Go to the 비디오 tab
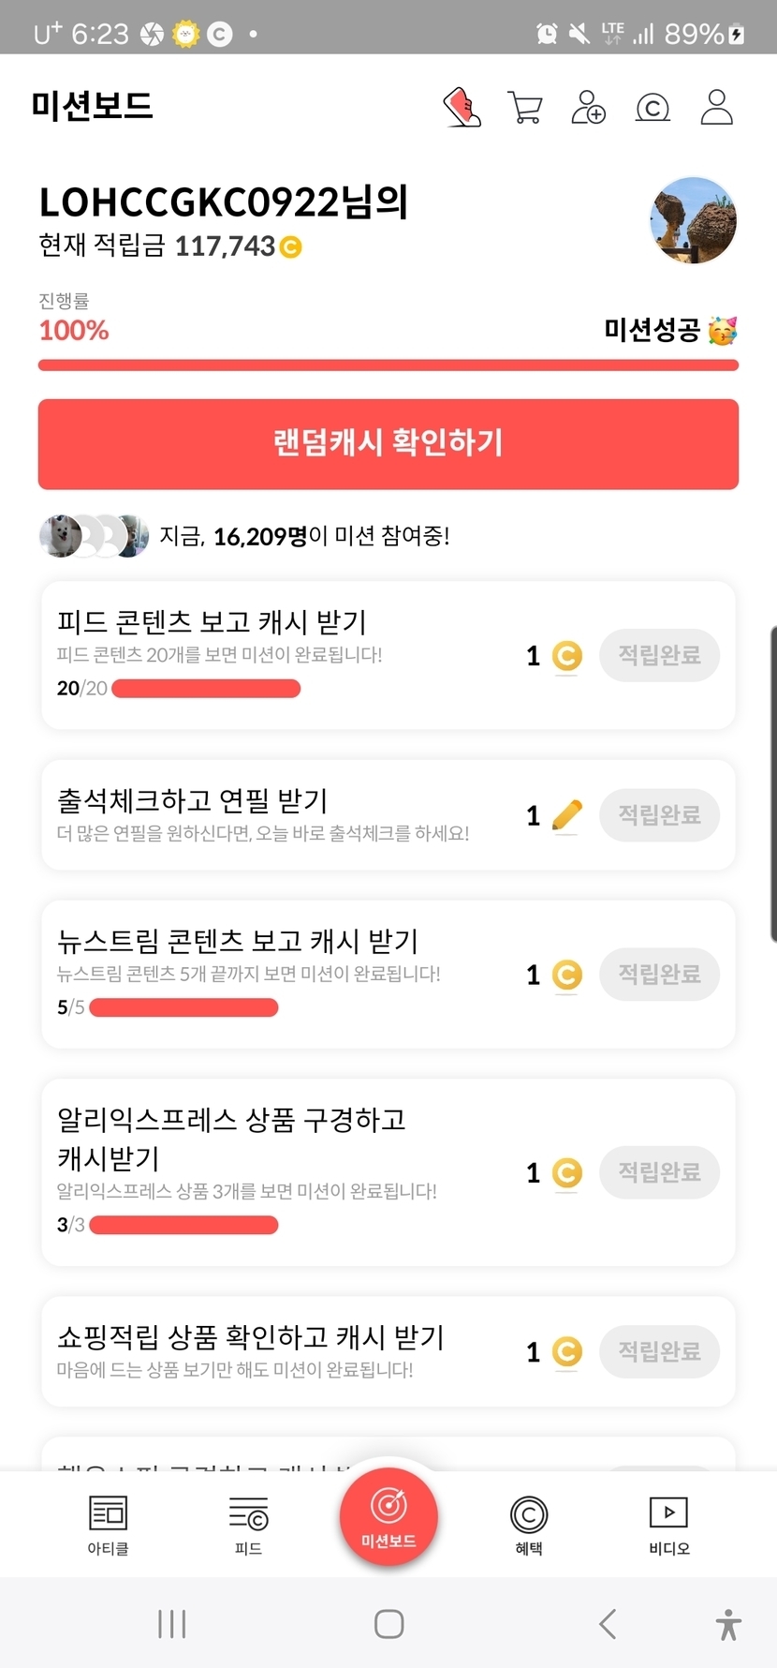 pos(668,1525)
